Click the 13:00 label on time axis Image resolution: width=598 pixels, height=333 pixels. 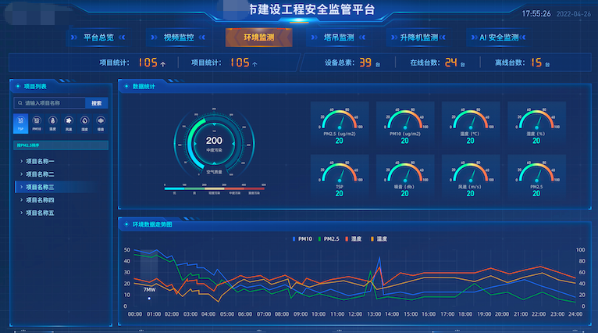tap(374, 314)
